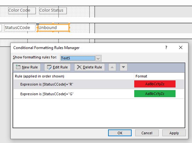Click the Delete Rule X icon
Viewport: 192px width, 143px height.
[79, 67]
